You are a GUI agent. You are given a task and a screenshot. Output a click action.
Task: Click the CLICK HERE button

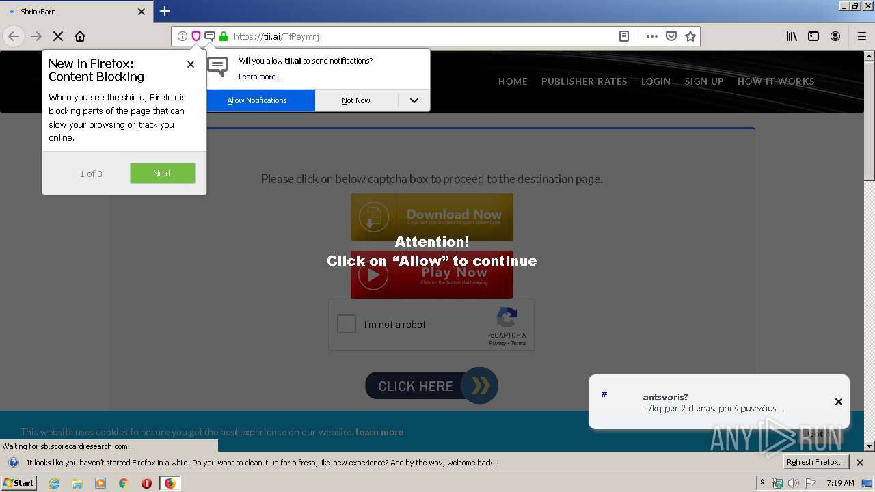[431, 386]
